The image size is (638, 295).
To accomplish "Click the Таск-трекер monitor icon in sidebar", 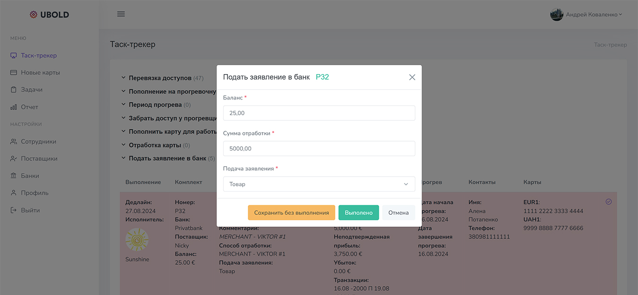I will click(14, 56).
